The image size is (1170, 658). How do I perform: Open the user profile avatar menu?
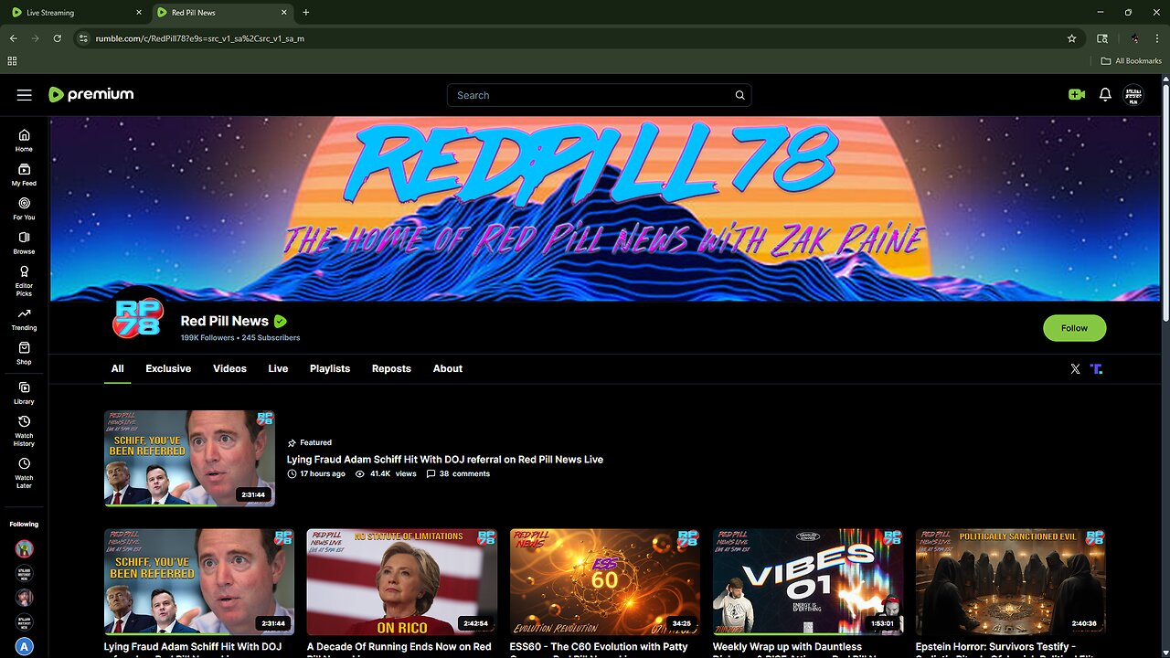click(1133, 95)
